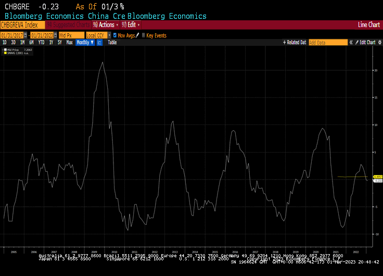Select the 5Y time range
Image resolution: width=383 pixels, height=276 pixels.
[59, 43]
